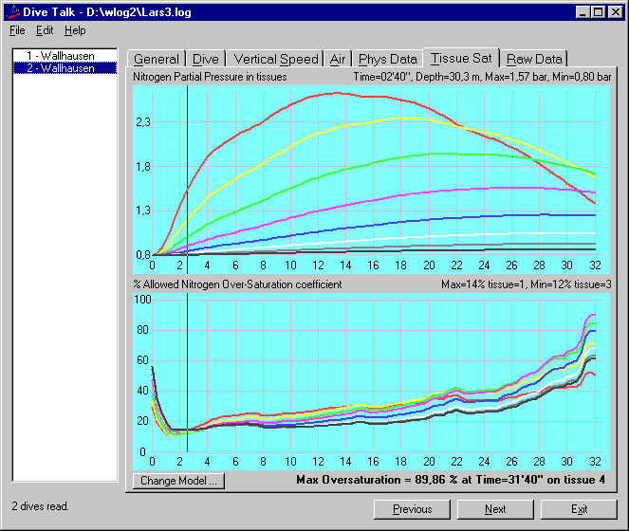Switch to the Dive tab

[x=205, y=59]
